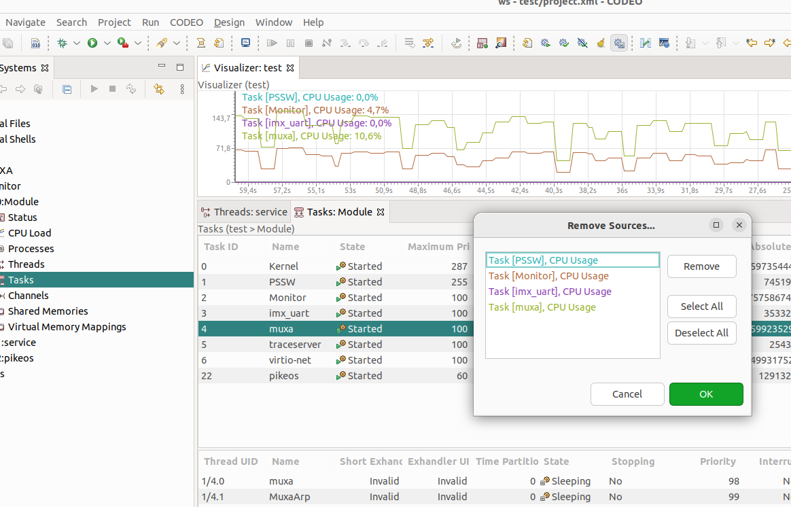The width and height of the screenshot is (791, 507).
Task: Click the binary 010 file toolbar icon
Action: coord(35,43)
